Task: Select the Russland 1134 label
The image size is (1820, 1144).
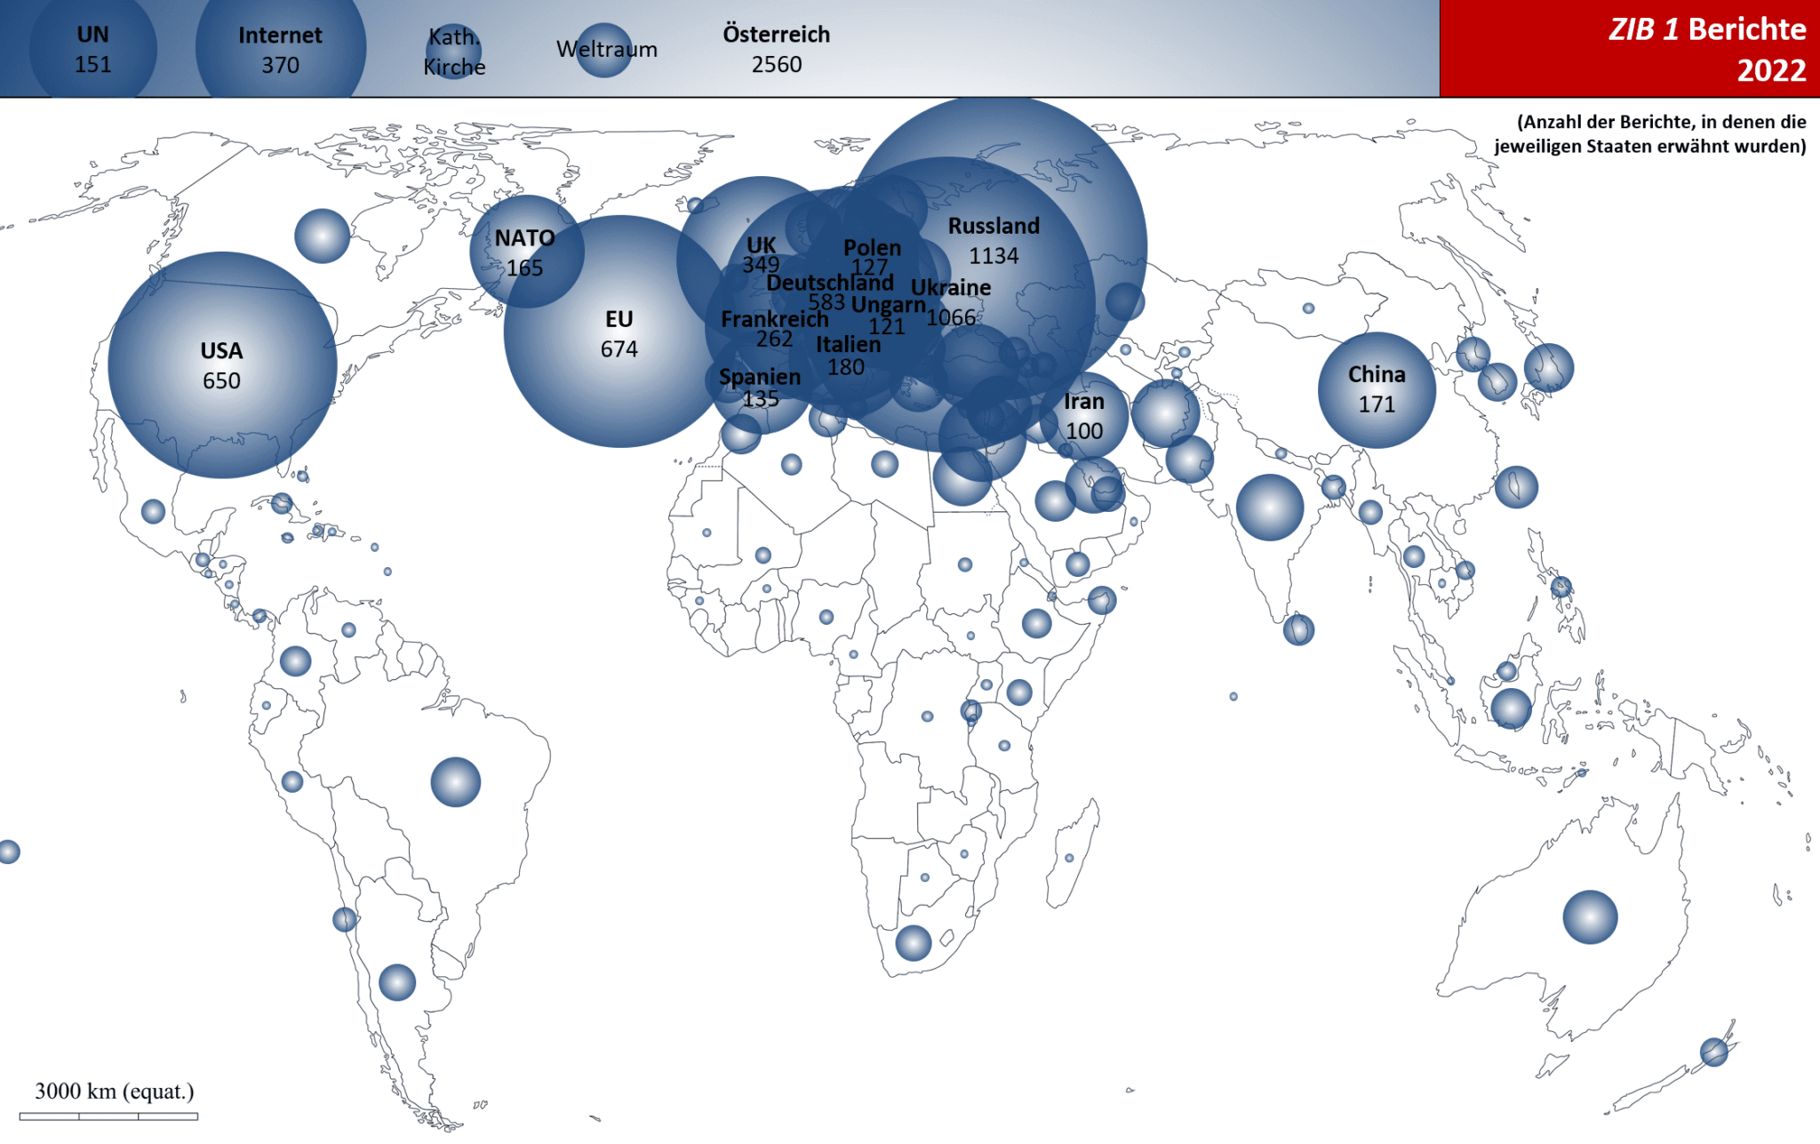Action: click(994, 241)
